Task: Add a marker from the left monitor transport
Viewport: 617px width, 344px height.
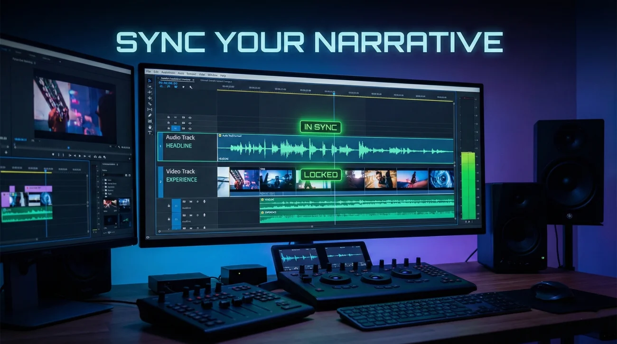Action: pos(53,154)
